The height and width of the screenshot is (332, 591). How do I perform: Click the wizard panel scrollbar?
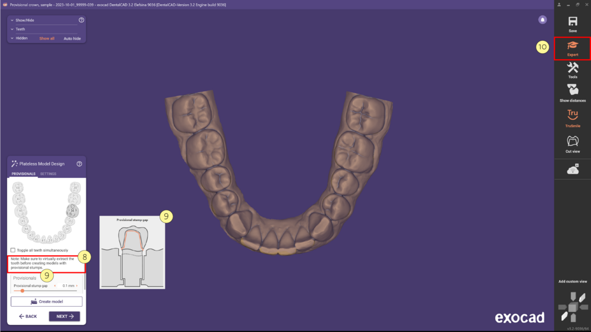point(85,281)
